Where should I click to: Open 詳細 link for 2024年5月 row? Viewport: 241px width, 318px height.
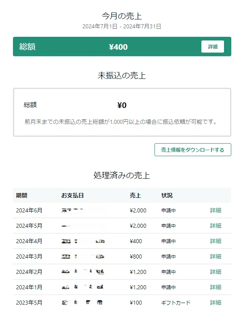tap(216, 226)
